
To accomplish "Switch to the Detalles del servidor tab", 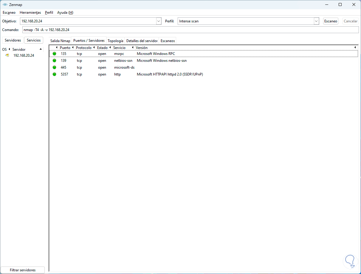I will coord(142,41).
